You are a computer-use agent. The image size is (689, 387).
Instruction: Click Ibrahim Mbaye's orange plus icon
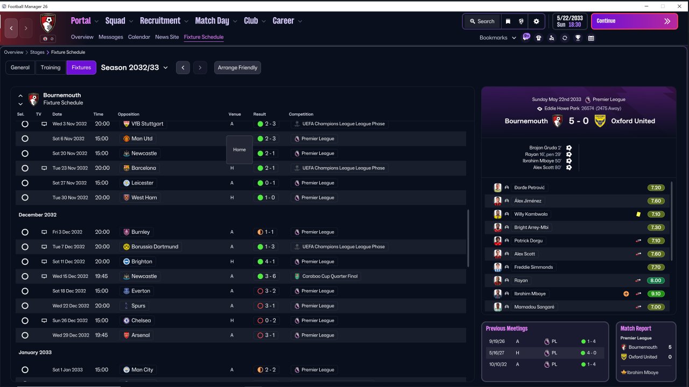click(626, 294)
